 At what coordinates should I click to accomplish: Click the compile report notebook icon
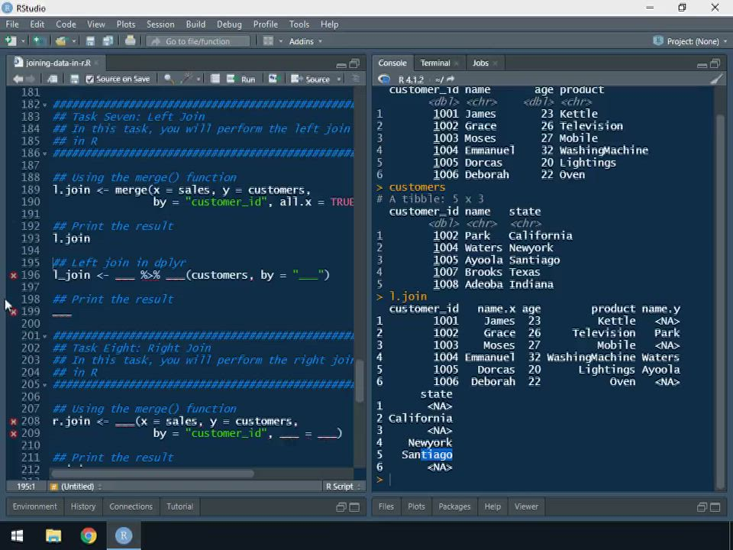point(215,79)
